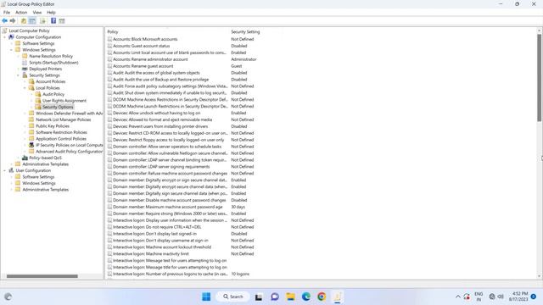Select Name Resolution Policy tree item
This screenshot has height=305, width=543.
(x=51, y=56)
